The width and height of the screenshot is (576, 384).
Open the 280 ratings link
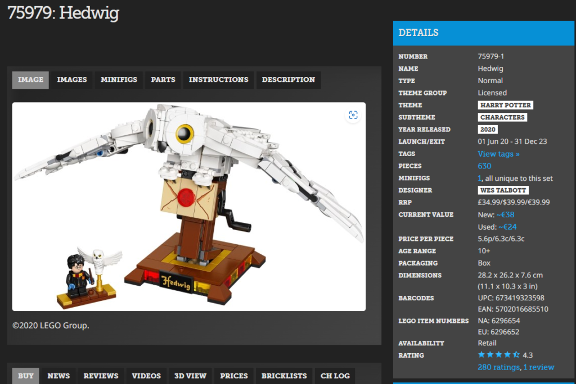(498, 367)
